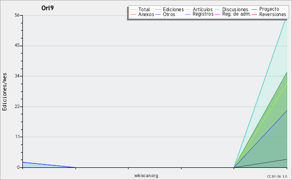Click the Anexos legend label
This screenshot has width=292, height=180.
(x=146, y=14)
